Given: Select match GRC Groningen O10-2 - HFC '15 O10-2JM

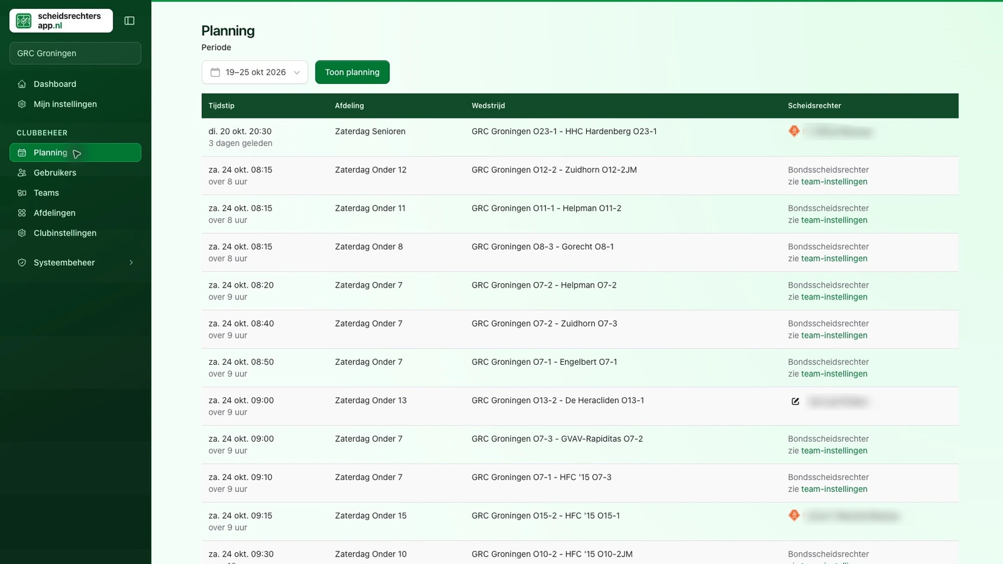Looking at the screenshot, I should pos(552,554).
